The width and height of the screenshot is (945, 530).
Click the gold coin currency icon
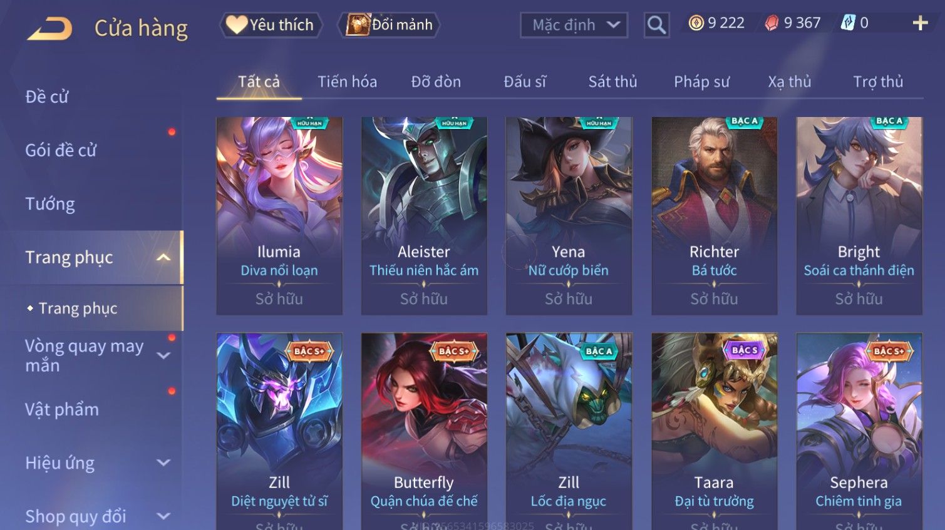pos(696,23)
